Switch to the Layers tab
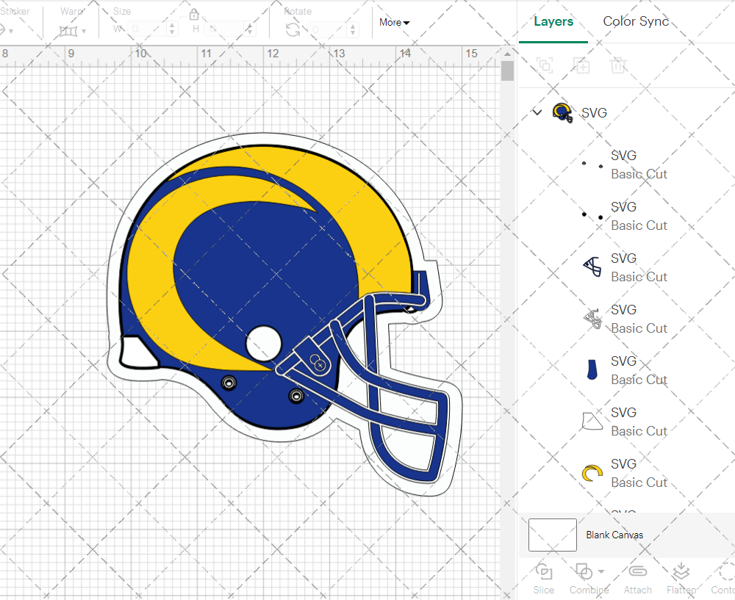735x600 pixels. tap(553, 21)
